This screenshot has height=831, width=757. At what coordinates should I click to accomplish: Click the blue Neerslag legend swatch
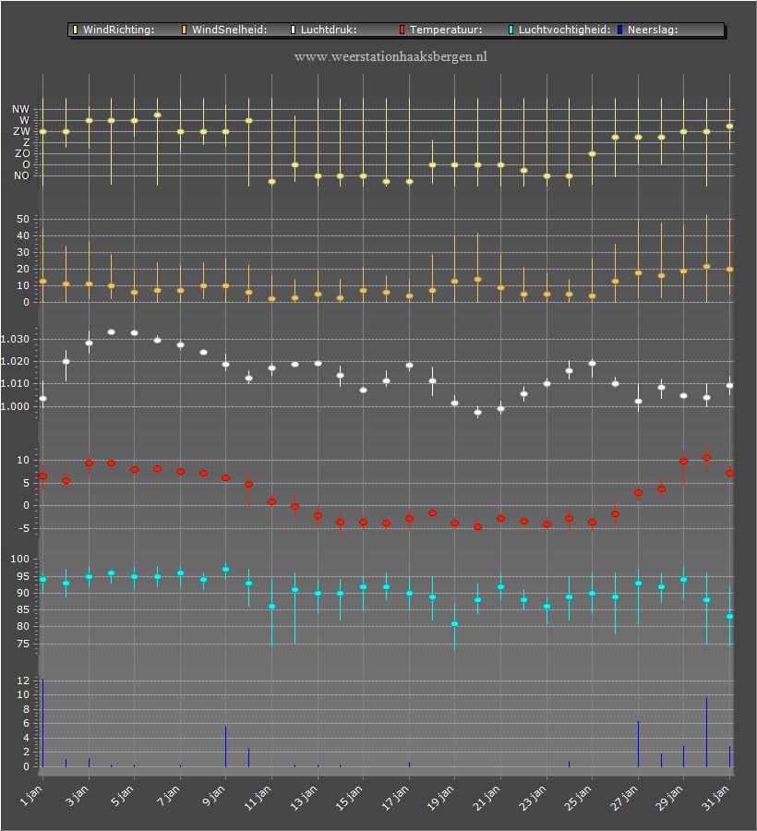[x=619, y=30]
